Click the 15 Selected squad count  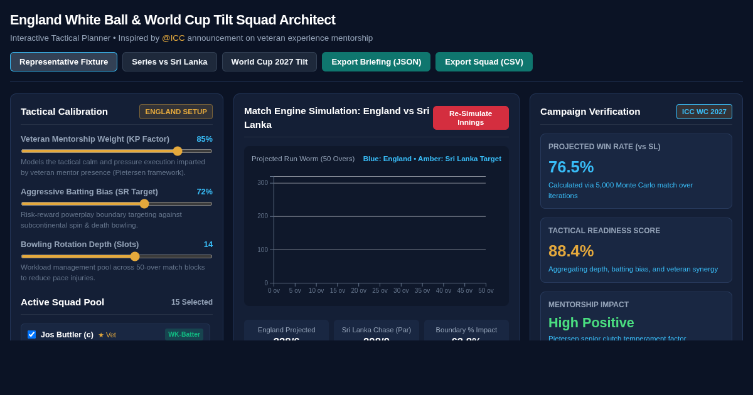coord(192,302)
